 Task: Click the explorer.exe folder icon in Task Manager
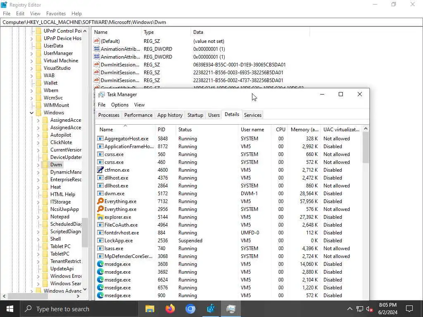(100, 217)
